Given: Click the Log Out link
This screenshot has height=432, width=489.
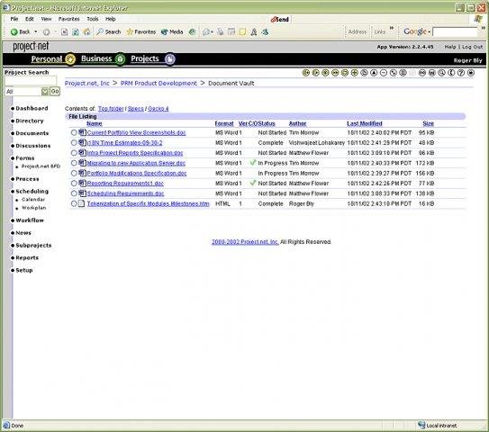Looking at the screenshot, I should tap(472, 47).
